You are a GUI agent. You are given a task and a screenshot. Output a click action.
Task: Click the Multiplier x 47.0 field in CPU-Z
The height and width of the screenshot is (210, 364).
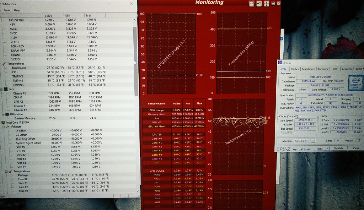pos(305,124)
